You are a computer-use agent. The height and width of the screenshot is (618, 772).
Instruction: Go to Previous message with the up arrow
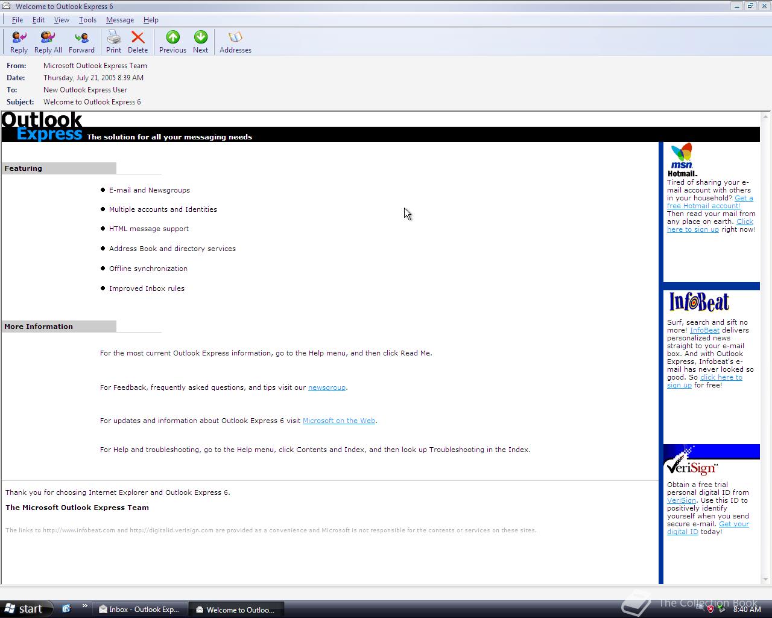[172, 43]
